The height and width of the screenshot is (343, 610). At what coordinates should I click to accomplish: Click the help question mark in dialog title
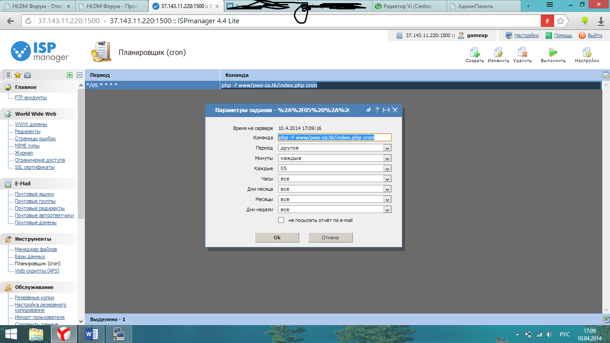[x=377, y=110]
